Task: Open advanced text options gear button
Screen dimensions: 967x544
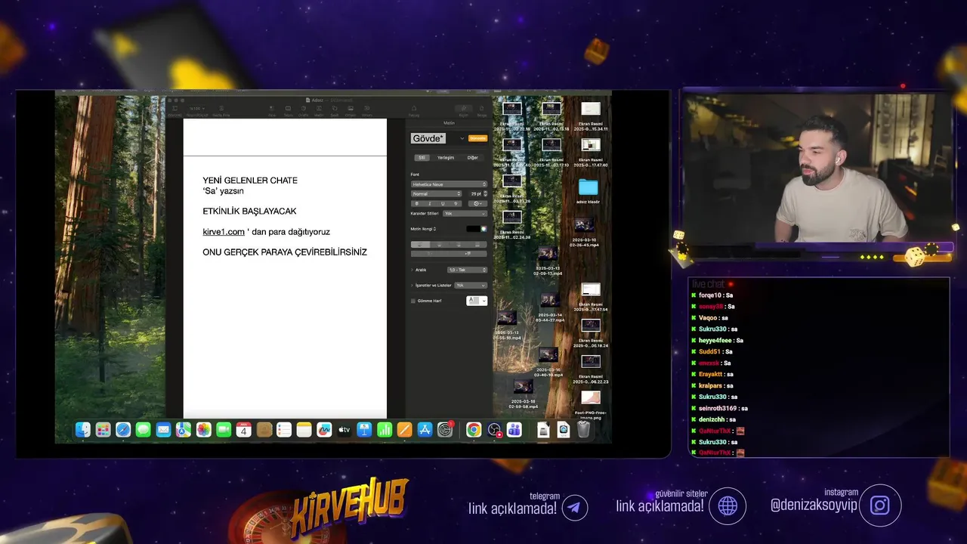Action: click(x=477, y=203)
